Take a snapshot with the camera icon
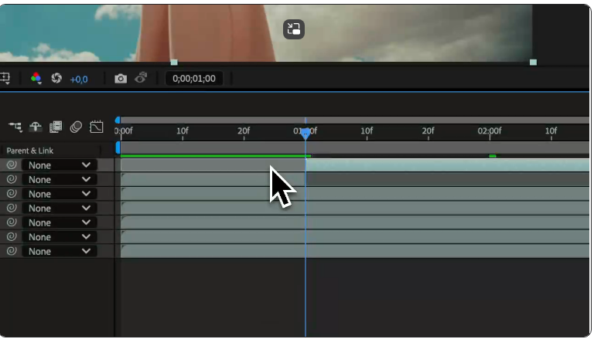Viewport: 594px width, 339px height. [x=121, y=79]
